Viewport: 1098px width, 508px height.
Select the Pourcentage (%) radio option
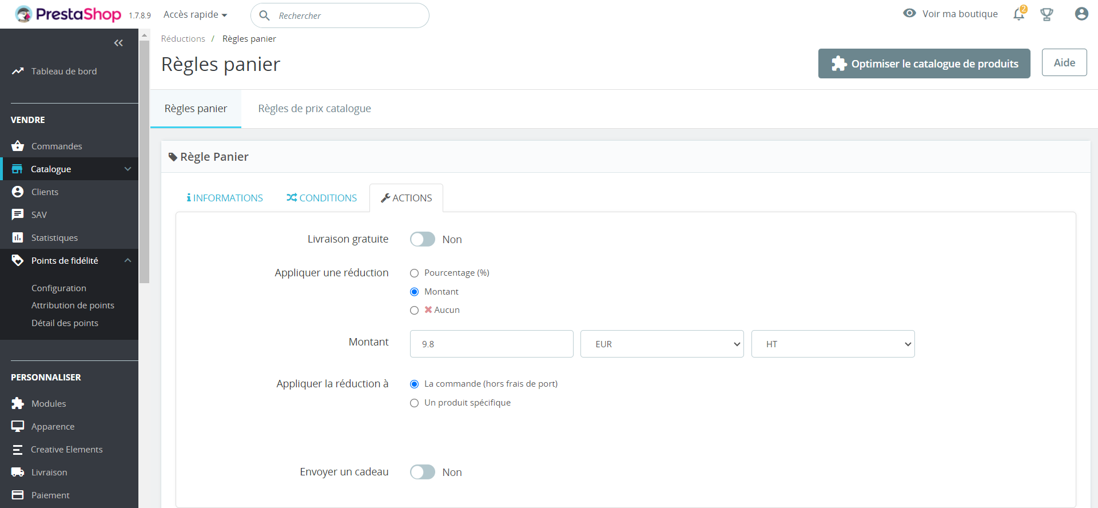click(x=415, y=273)
